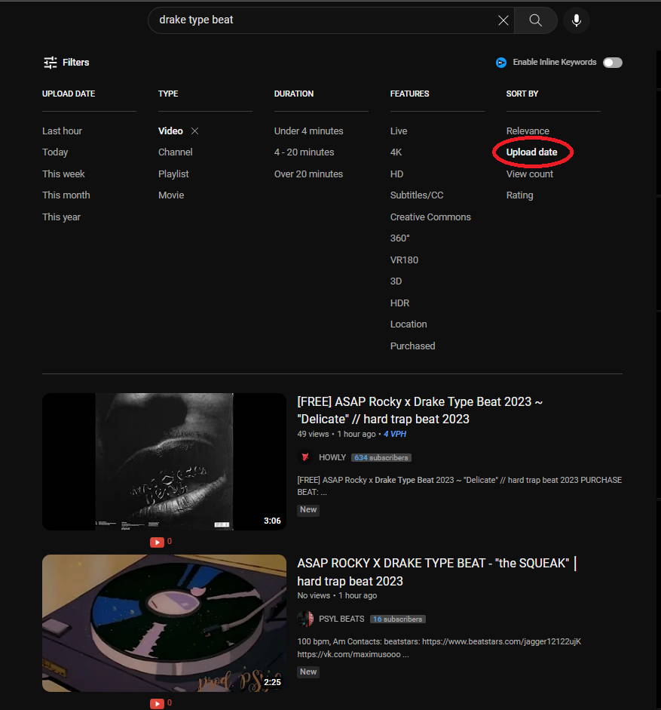Sort results by View count
The height and width of the screenshot is (710, 661).
[x=529, y=174]
